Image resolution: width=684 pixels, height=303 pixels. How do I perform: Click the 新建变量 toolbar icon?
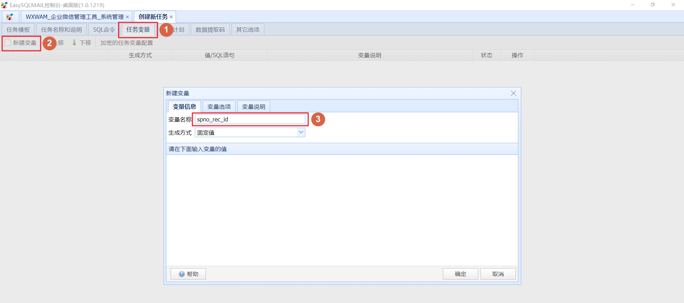(x=8, y=43)
